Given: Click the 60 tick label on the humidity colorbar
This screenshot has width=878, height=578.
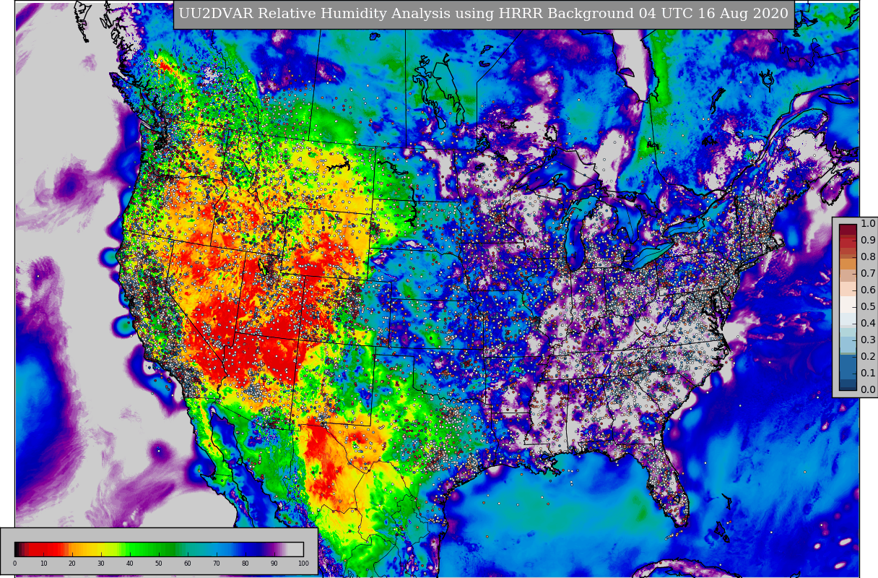Looking at the screenshot, I should coord(188,564).
